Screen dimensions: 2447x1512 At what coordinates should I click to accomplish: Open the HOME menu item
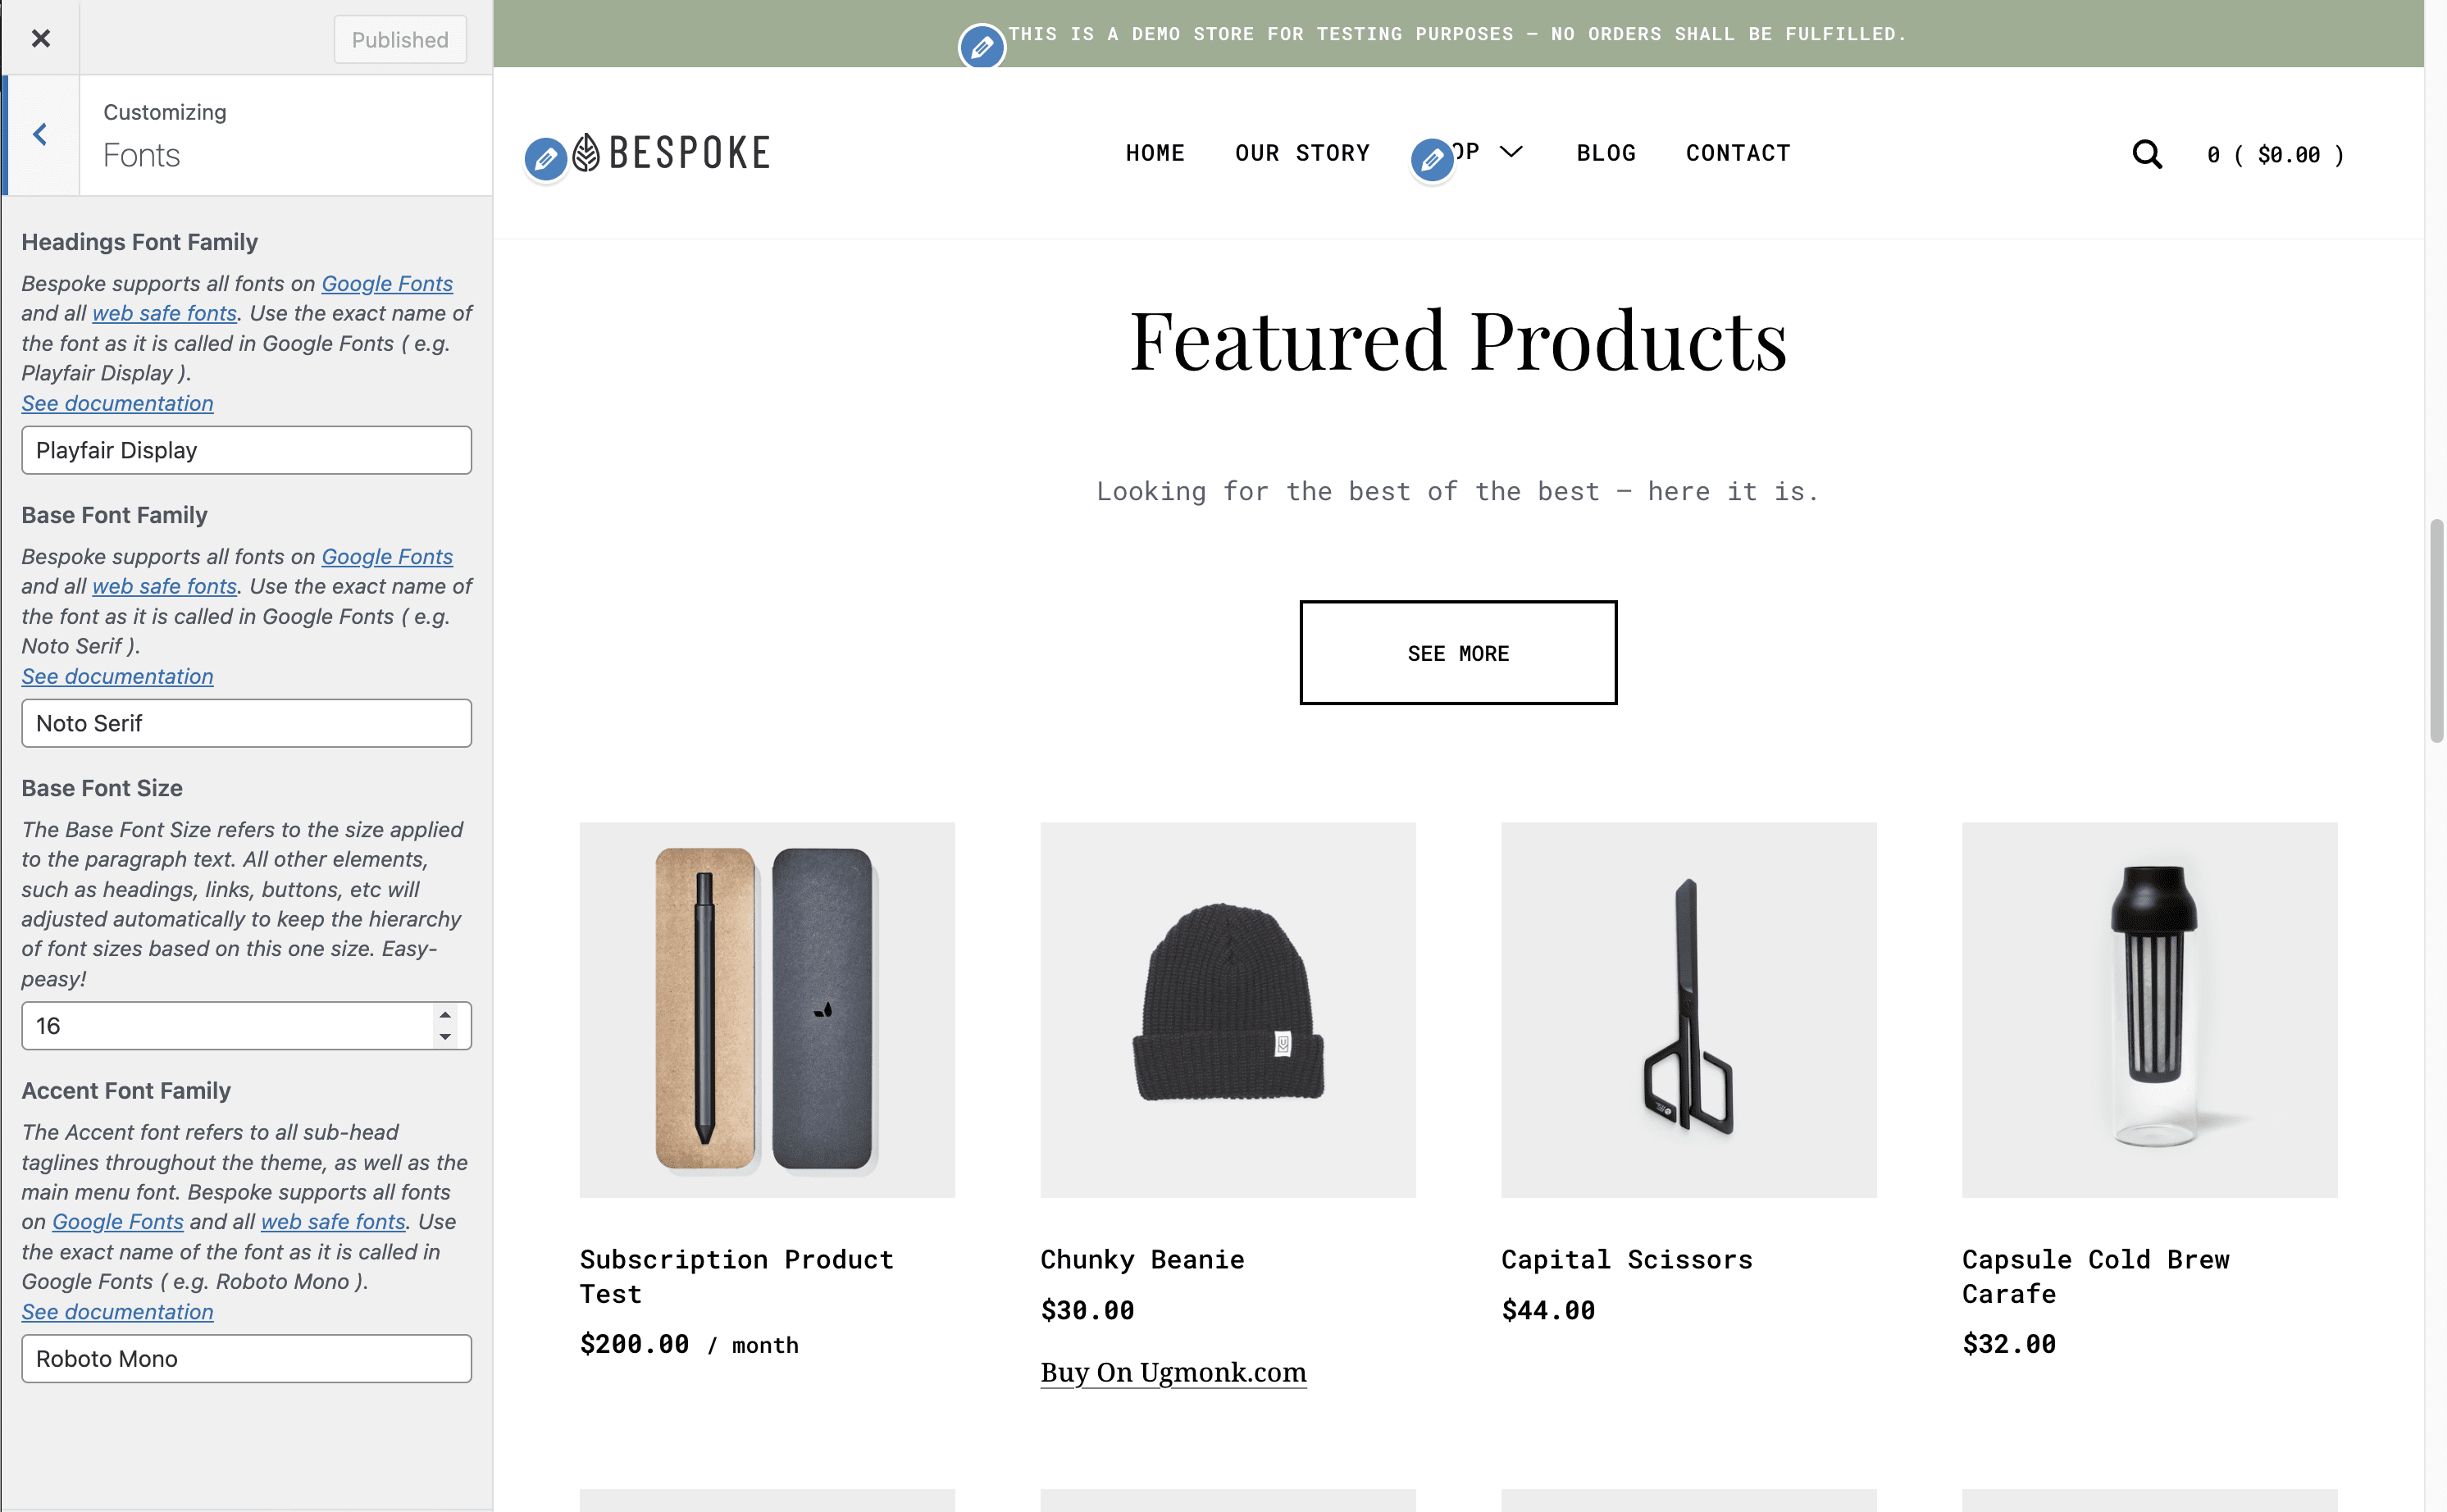(x=1155, y=152)
